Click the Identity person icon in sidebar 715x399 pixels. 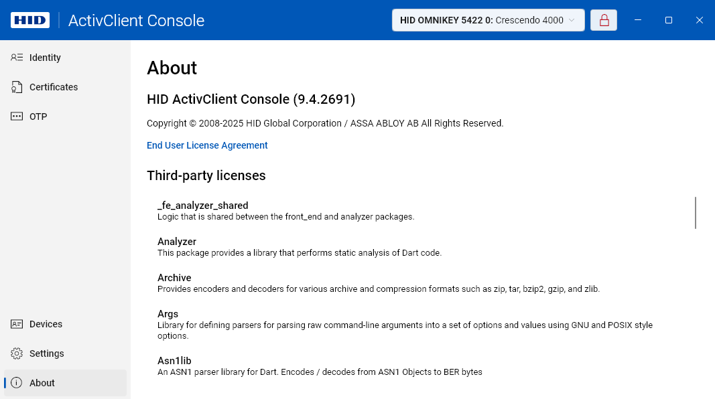pos(17,58)
